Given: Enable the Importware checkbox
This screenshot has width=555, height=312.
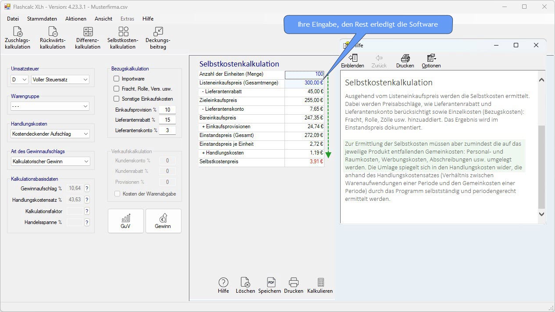Looking at the screenshot, I should tap(117, 79).
